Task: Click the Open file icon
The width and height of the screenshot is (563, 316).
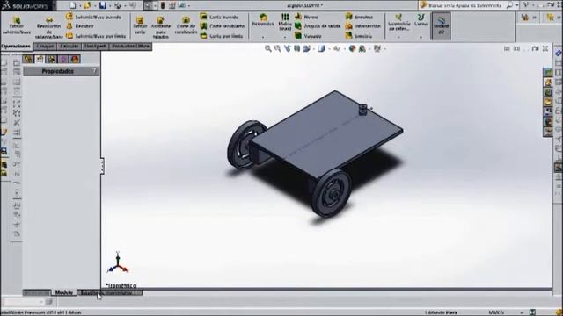Action: pyautogui.click(x=87, y=5)
